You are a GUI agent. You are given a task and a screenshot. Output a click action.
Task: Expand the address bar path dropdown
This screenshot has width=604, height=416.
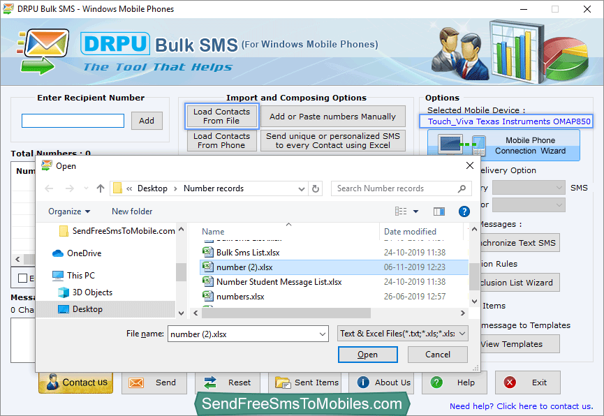click(x=302, y=188)
